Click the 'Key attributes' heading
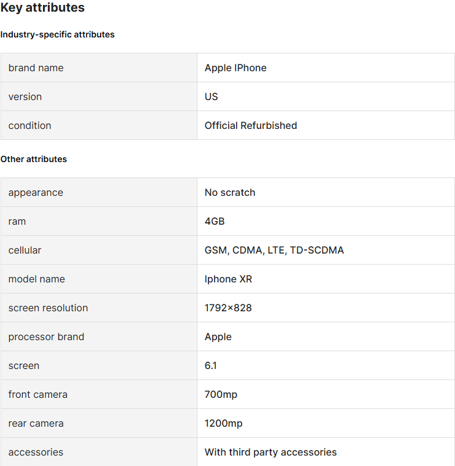The width and height of the screenshot is (455, 466). (42, 7)
